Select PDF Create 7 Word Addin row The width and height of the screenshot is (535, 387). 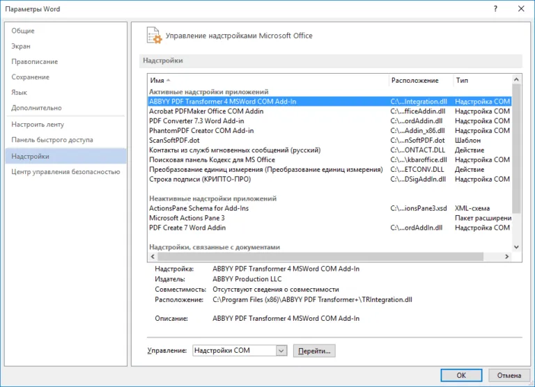pos(329,228)
